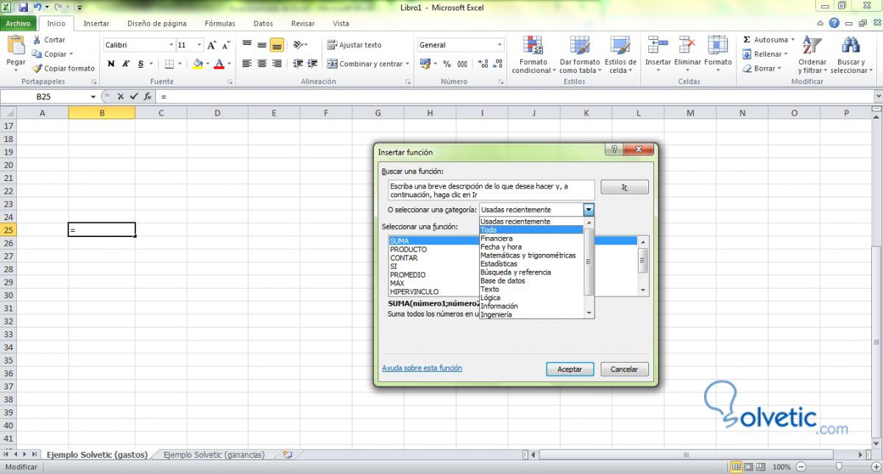The width and height of the screenshot is (883, 474).
Task: Toggle bold N formatting
Action: click(111, 64)
